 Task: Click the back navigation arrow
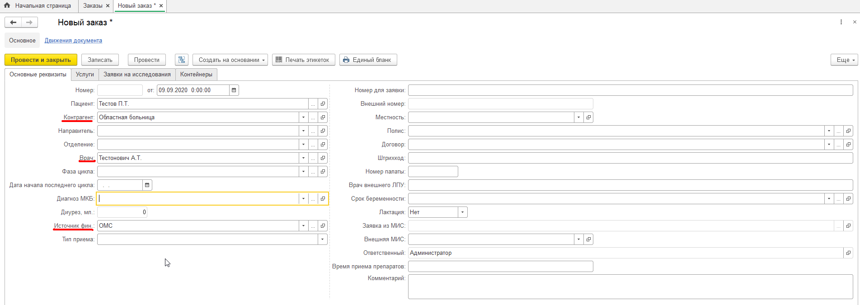tap(13, 23)
